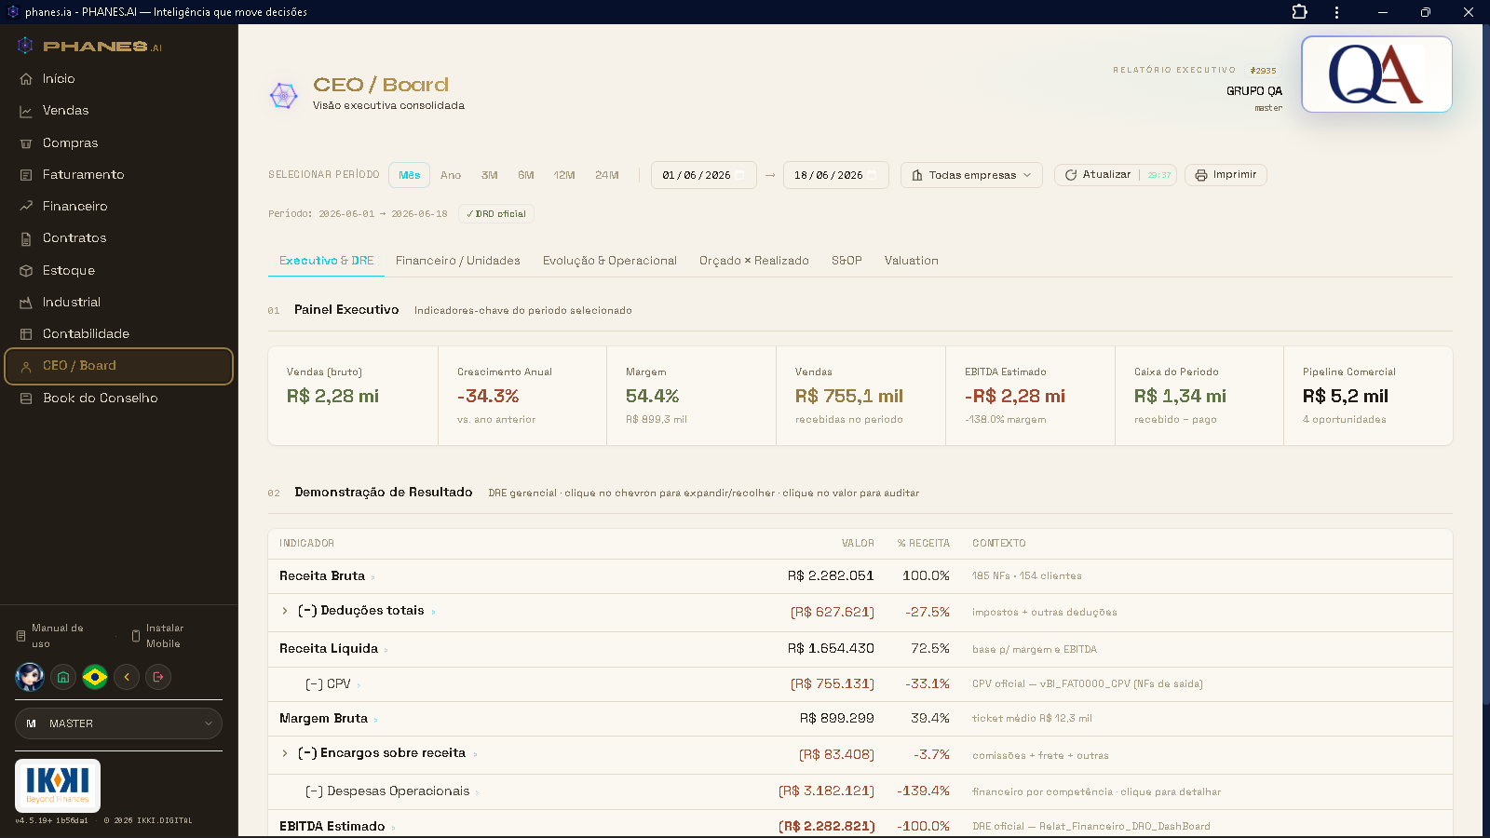Click the Receita Bruta row label
1490x838 pixels.
[x=322, y=576]
